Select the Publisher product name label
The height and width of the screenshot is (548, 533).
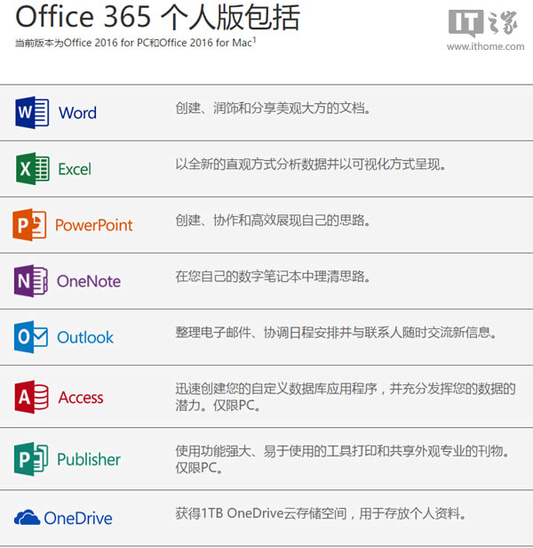89,459
